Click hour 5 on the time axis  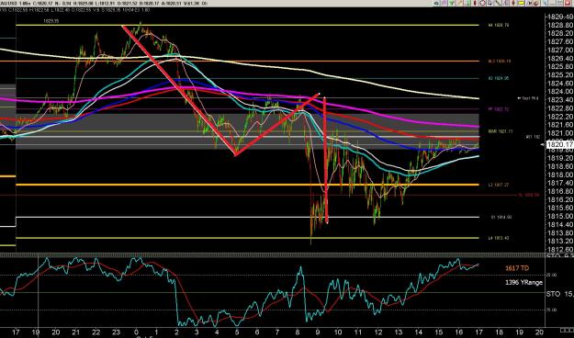[x=237, y=332]
